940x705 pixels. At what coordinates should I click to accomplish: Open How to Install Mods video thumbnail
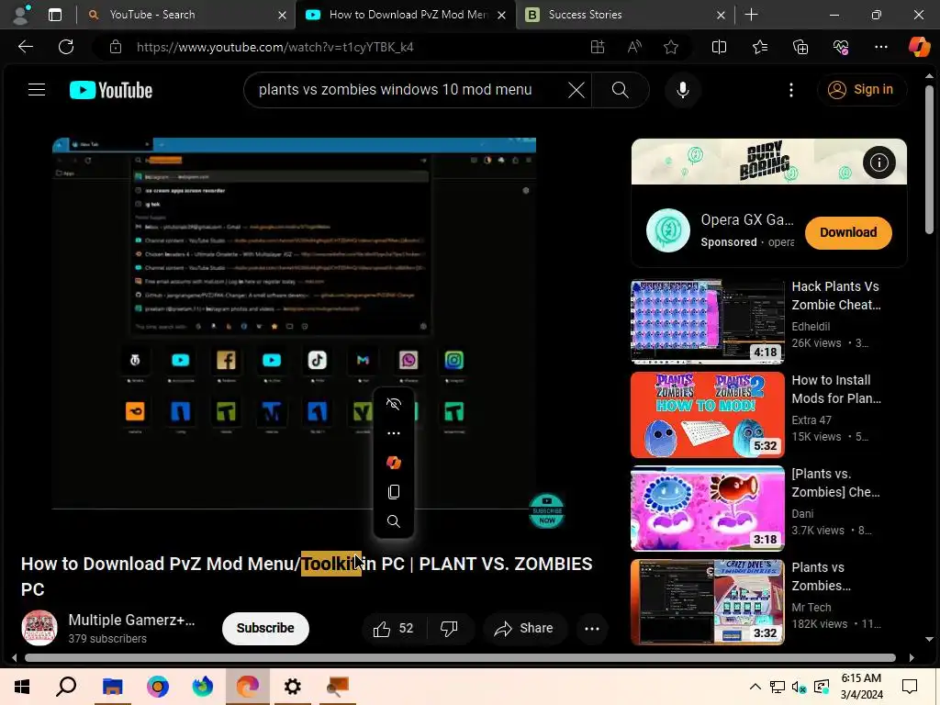[708, 415]
